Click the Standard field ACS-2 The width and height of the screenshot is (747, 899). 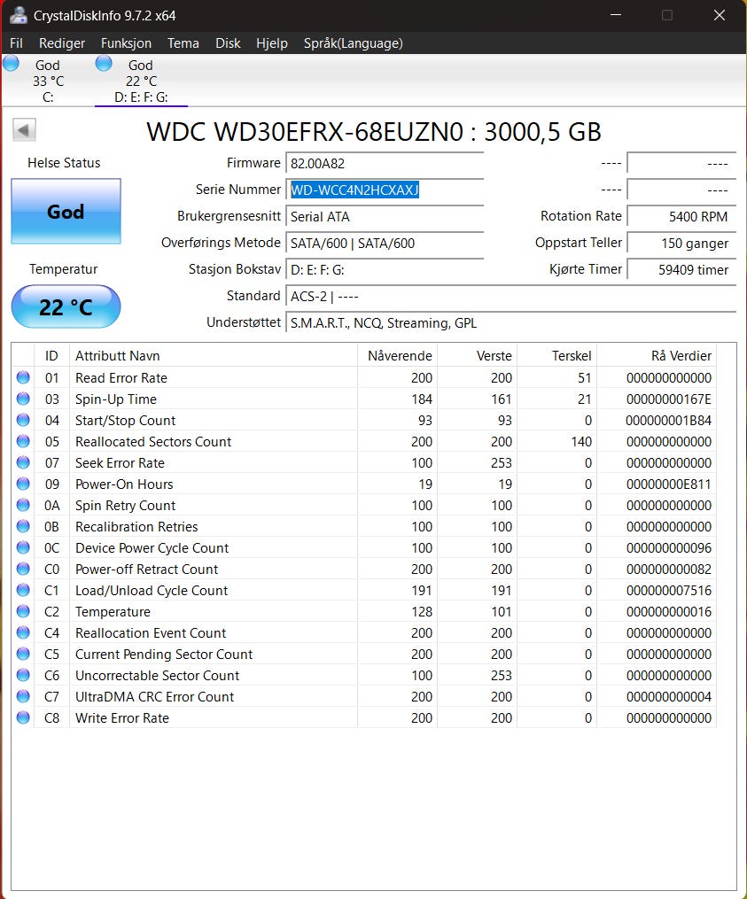click(510, 297)
